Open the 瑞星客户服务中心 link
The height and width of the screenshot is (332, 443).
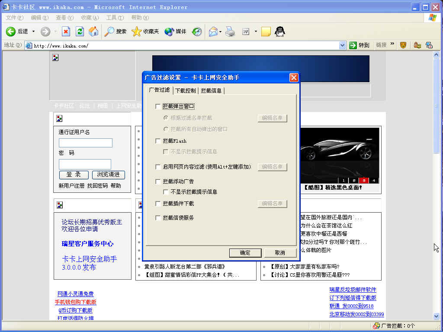tap(87, 244)
